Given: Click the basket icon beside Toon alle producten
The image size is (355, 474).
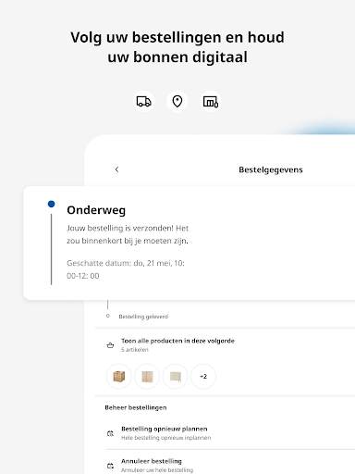Looking at the screenshot, I should point(110,345).
